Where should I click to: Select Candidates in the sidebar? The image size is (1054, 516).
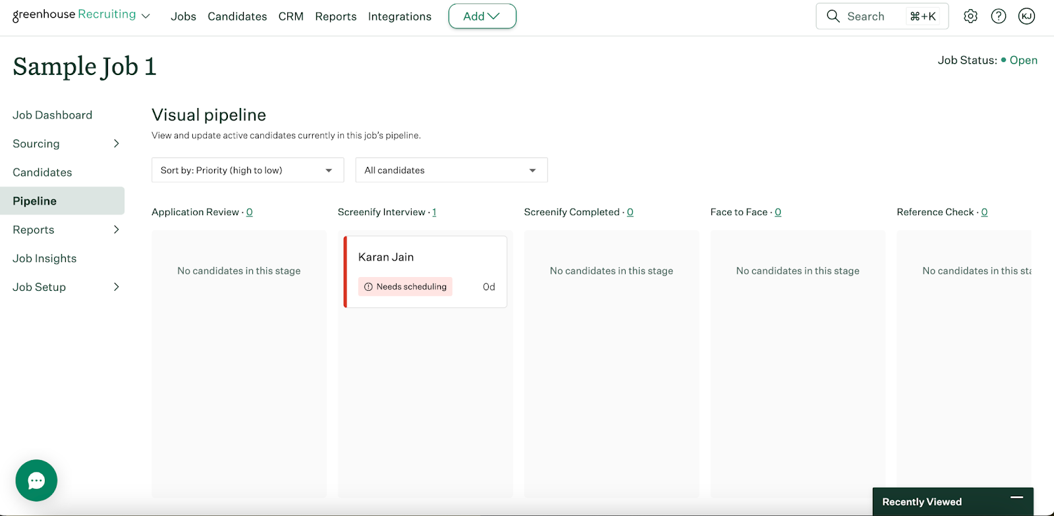point(42,172)
